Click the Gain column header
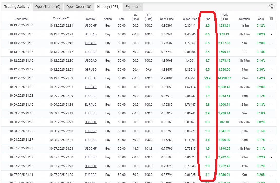 click(x=261, y=19)
